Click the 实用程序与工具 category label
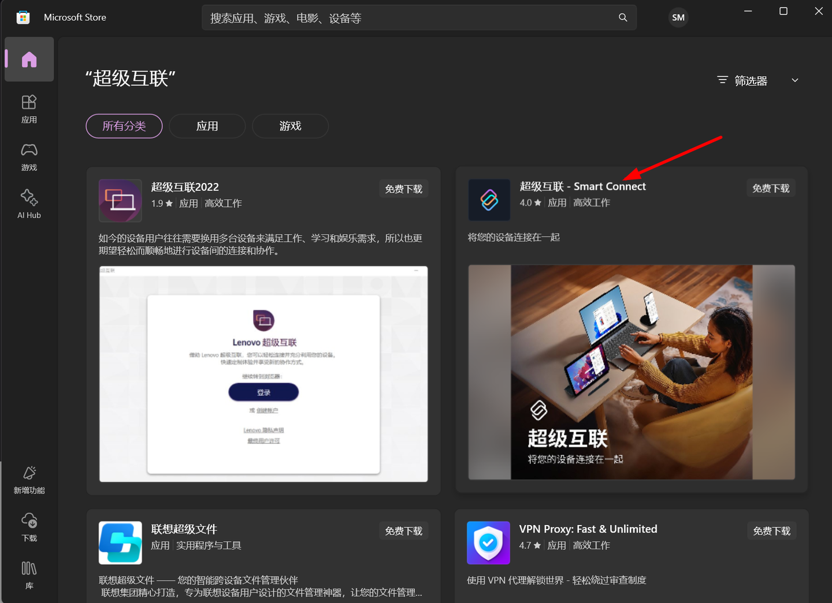832x603 pixels. (x=209, y=546)
